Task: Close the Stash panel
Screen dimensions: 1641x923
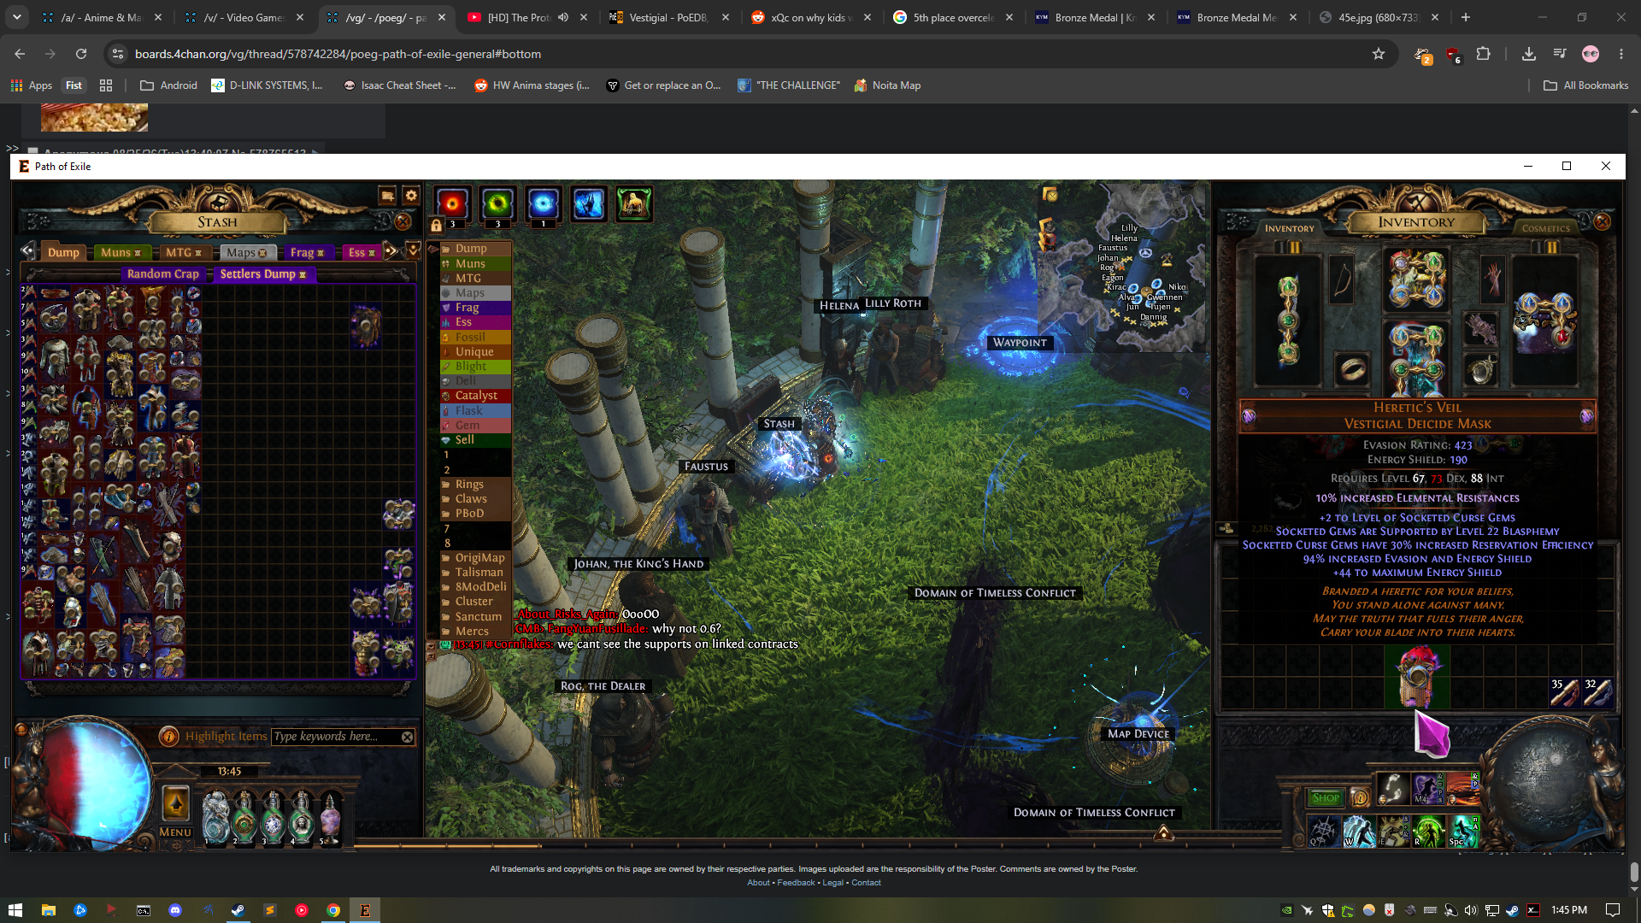Action: click(x=403, y=222)
